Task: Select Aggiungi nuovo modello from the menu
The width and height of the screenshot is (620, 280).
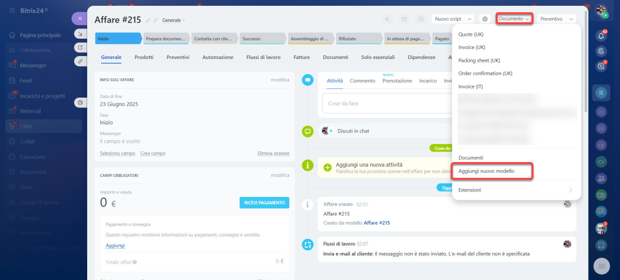Action: pyautogui.click(x=486, y=171)
